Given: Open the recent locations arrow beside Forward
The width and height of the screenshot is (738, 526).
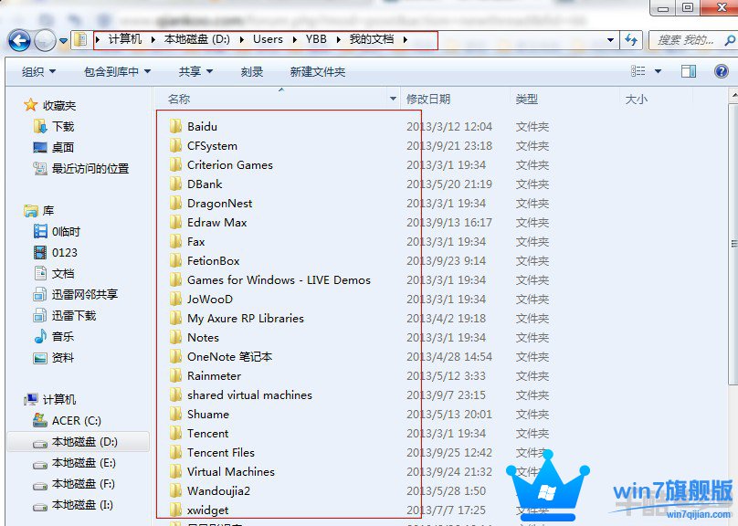Looking at the screenshot, I should [64, 41].
